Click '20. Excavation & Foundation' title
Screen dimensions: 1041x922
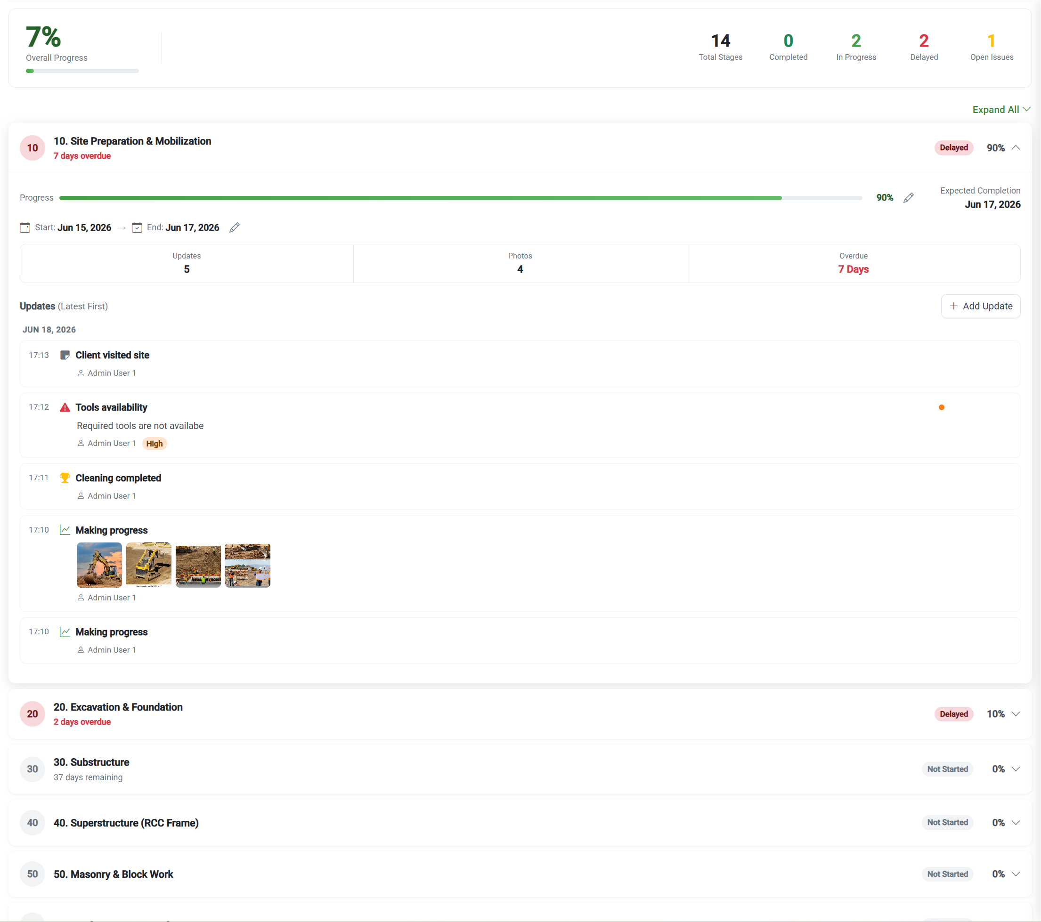tap(118, 707)
